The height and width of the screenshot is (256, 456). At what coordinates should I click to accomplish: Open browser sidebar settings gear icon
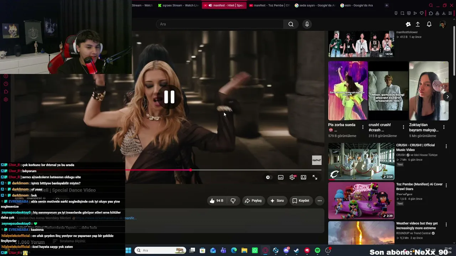(x=6, y=100)
